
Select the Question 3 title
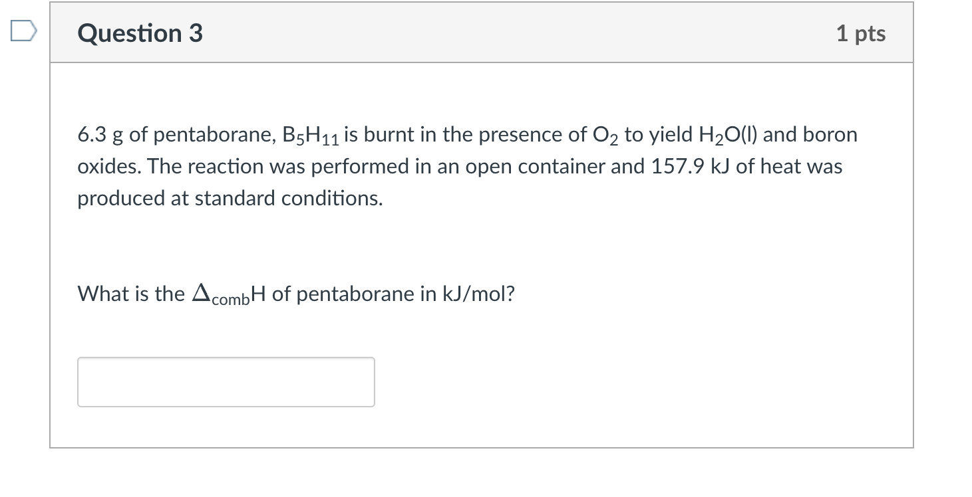click(x=139, y=32)
